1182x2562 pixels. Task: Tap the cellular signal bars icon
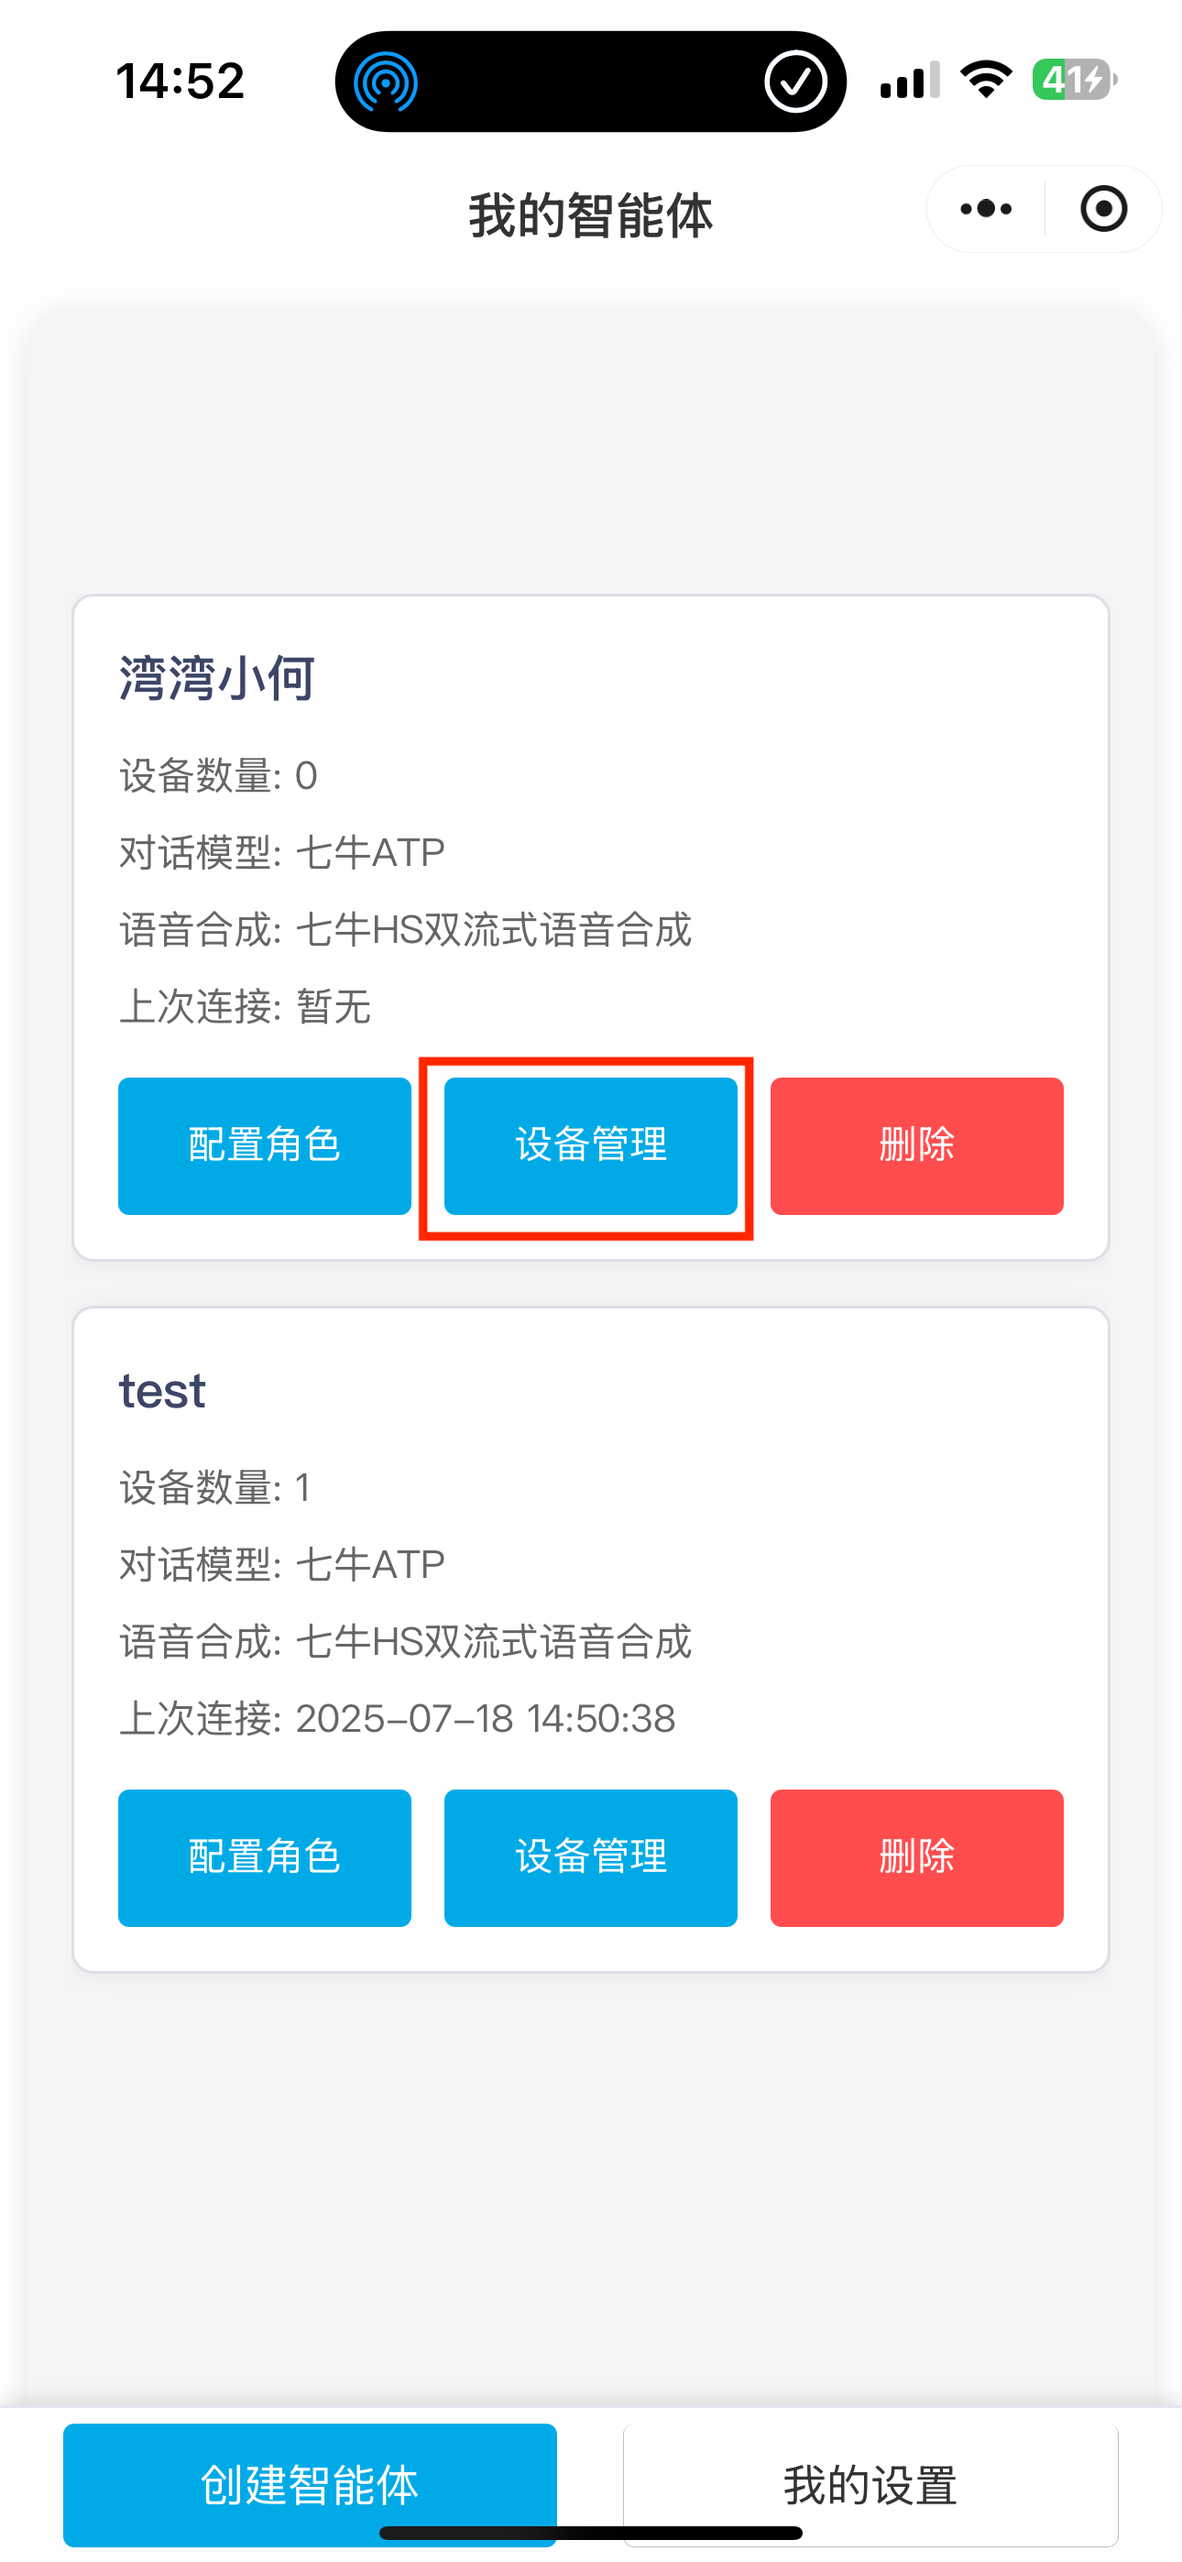[x=909, y=80]
